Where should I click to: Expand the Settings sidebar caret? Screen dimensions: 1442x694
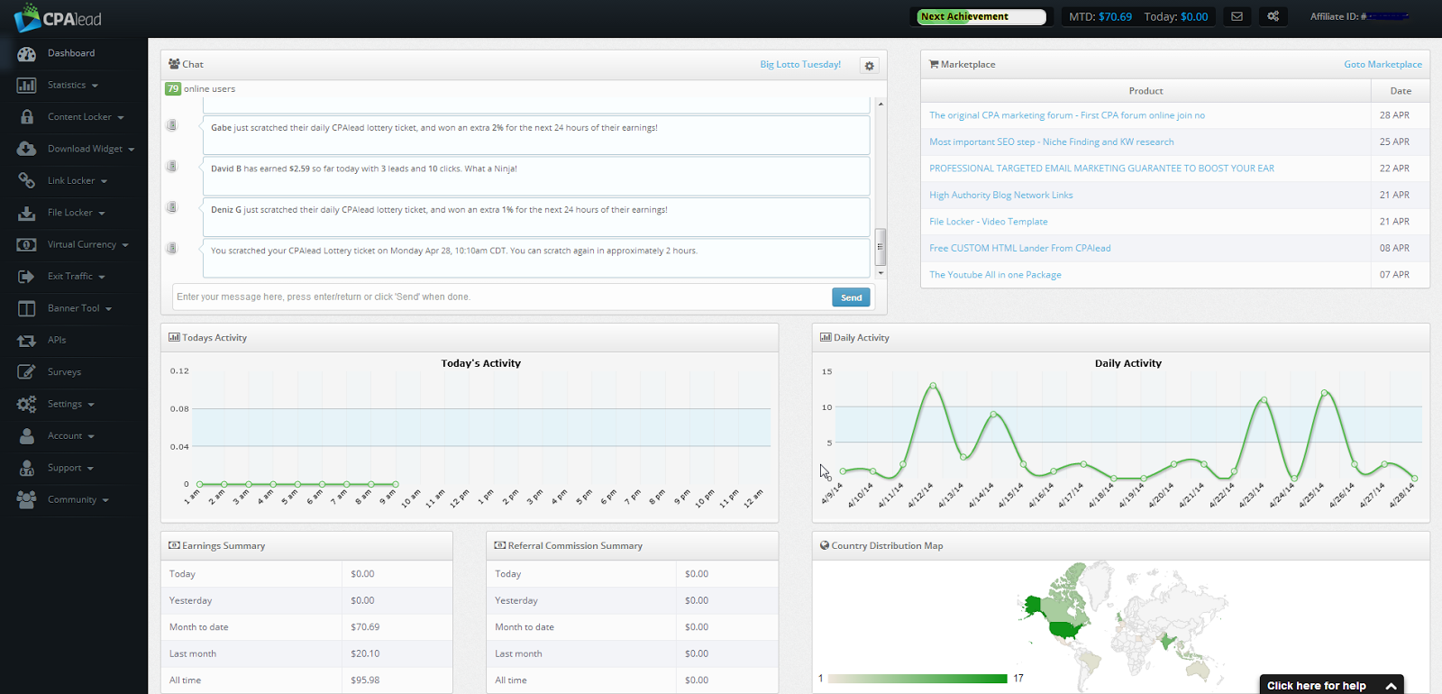coord(91,405)
